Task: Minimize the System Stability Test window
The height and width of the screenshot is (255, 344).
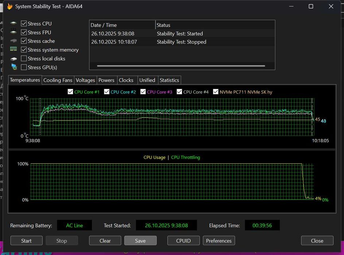Action: (291, 6)
